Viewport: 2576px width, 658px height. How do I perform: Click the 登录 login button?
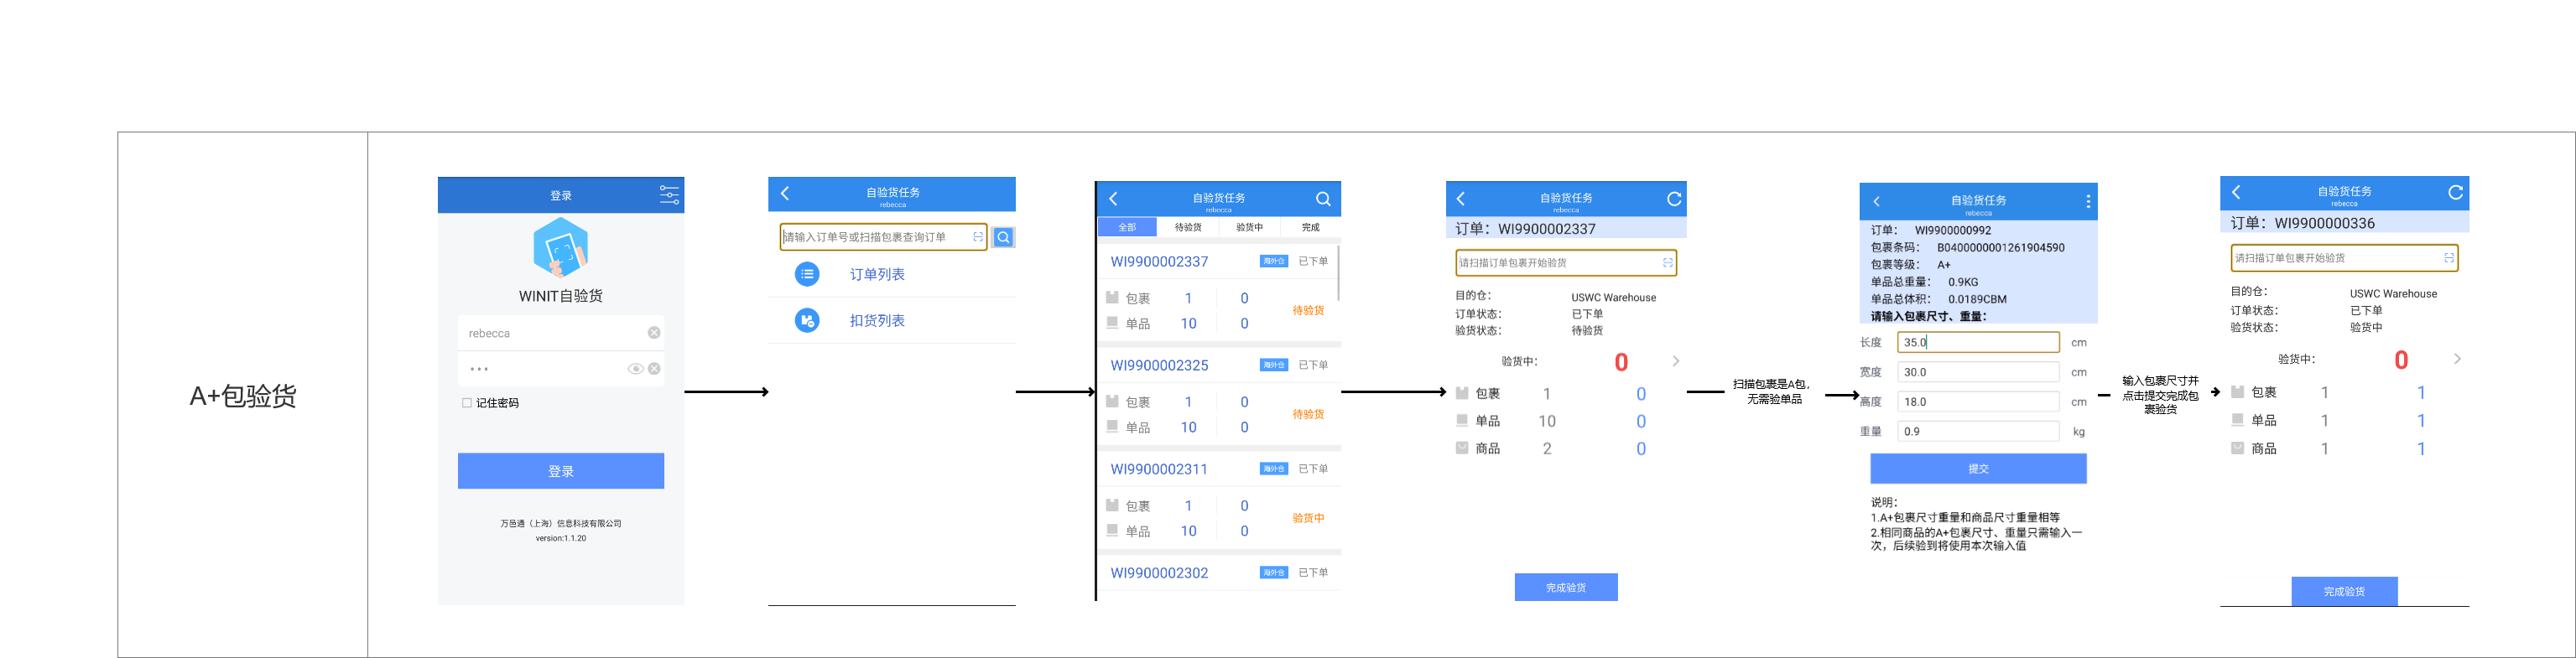[561, 471]
